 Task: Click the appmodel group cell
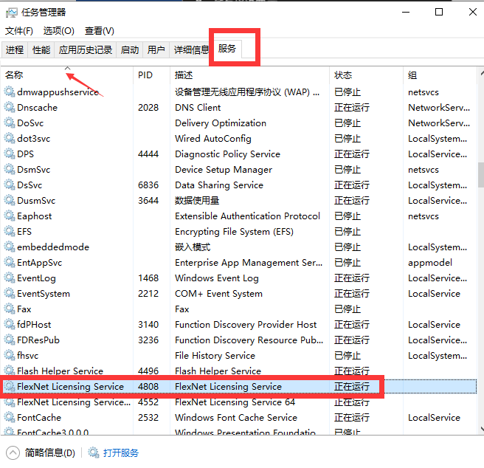click(430, 263)
